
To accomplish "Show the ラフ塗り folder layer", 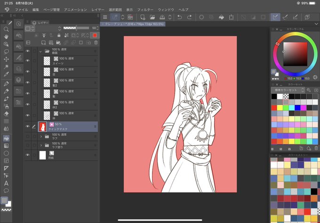I will [x=28, y=145].
